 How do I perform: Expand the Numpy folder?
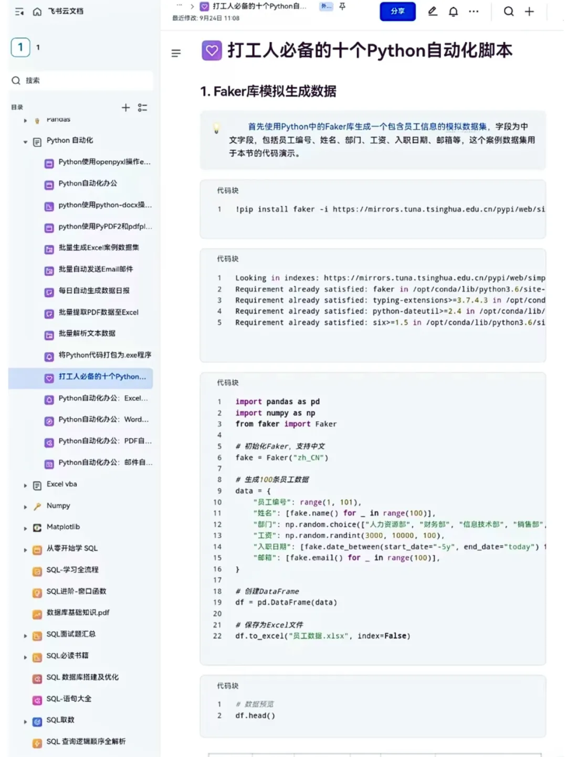click(x=25, y=507)
